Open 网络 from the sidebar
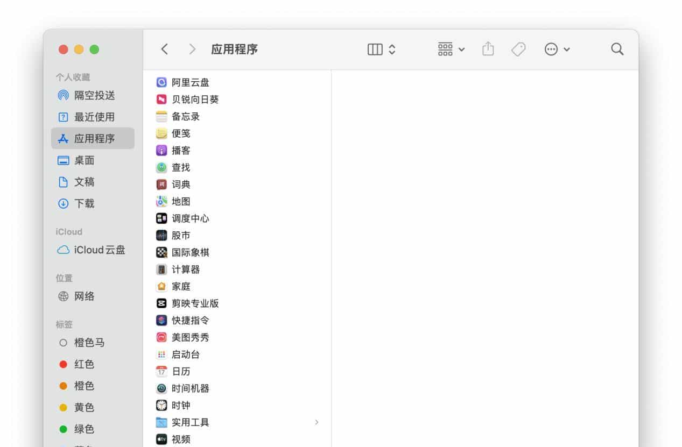The width and height of the screenshot is (682, 447). [x=83, y=296]
